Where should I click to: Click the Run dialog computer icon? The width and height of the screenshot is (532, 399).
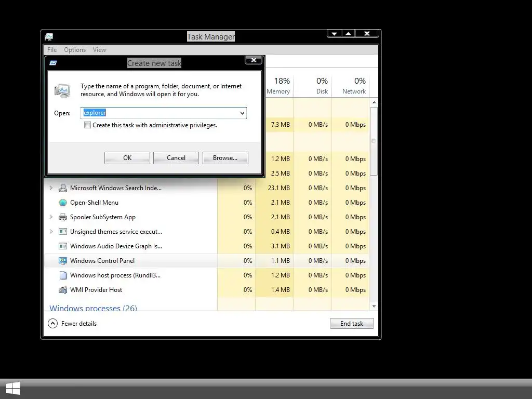62,90
